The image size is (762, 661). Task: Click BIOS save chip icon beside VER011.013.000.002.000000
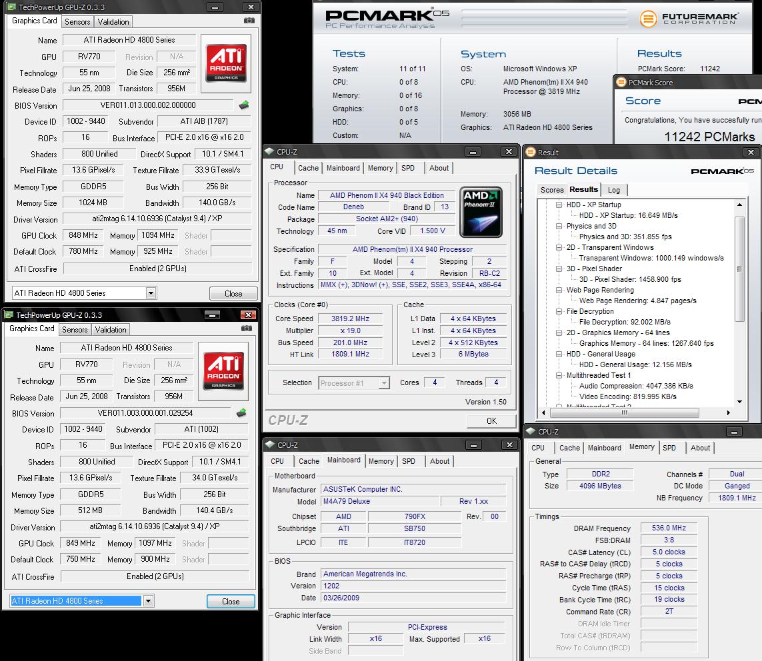(x=244, y=105)
